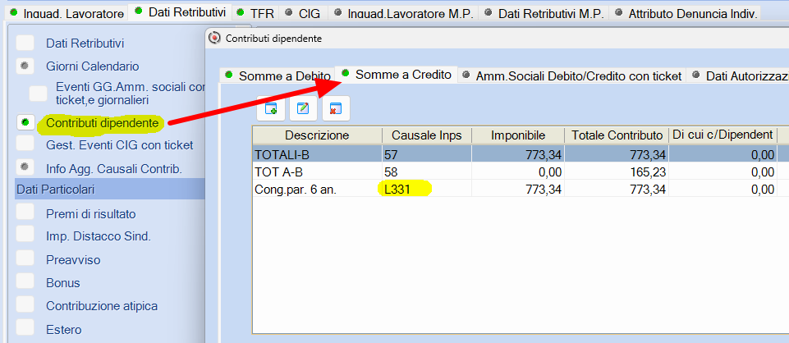Viewport: 789px width, 343px height.
Task: Click the L331 causale cell
Action: [427, 190]
